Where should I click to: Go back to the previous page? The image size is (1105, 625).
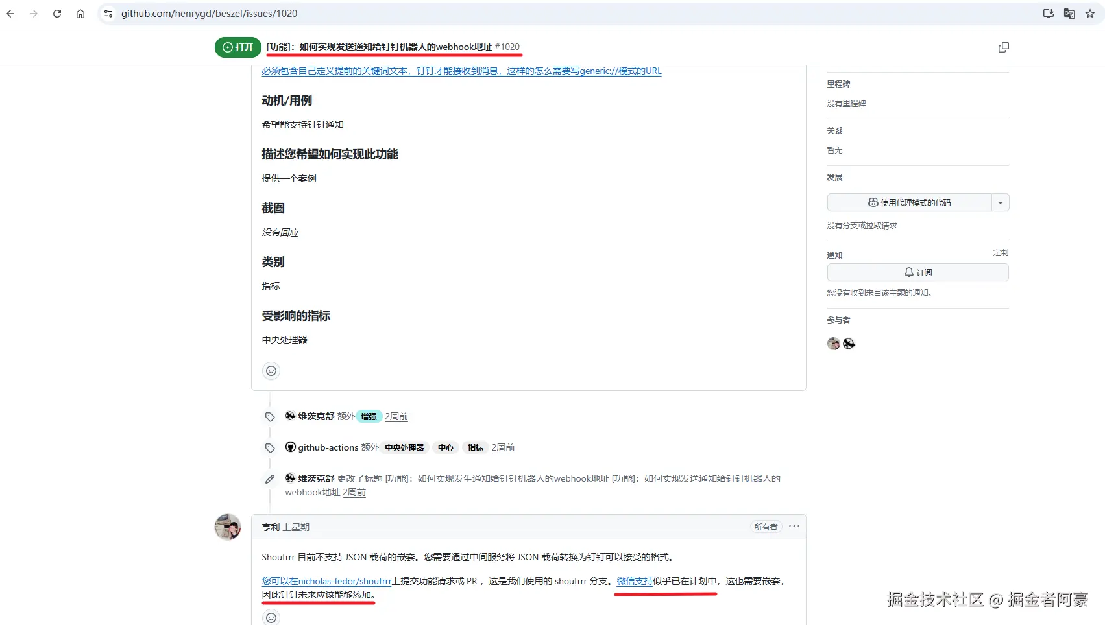pyautogui.click(x=10, y=14)
